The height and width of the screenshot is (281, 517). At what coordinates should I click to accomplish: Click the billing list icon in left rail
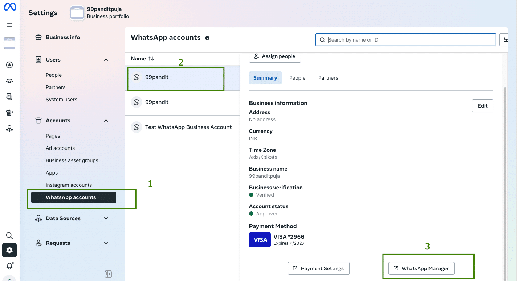pyautogui.click(x=9, y=113)
